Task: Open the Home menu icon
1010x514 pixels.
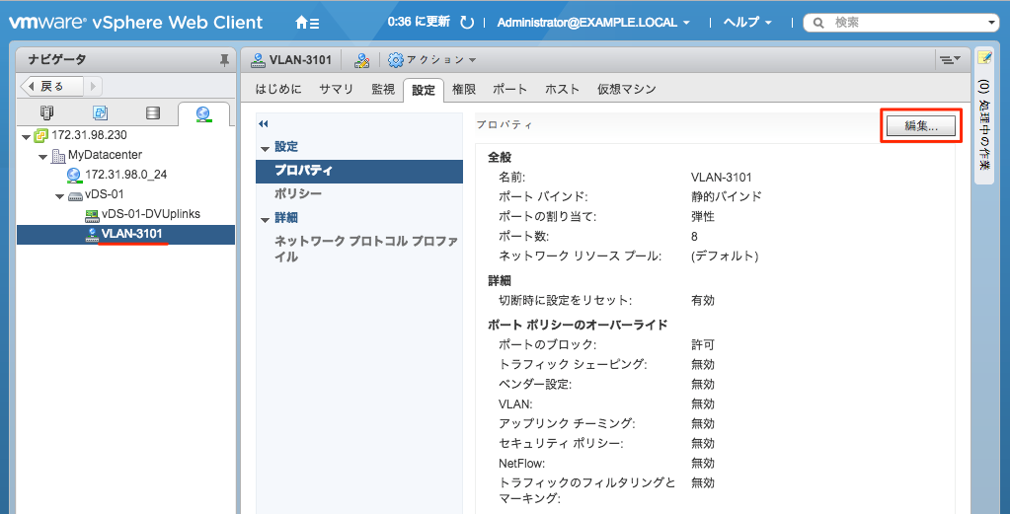Action: click(307, 23)
